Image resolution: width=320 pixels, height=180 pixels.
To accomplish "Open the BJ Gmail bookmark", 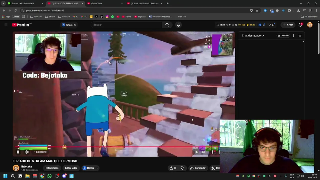I will pyautogui.click(x=75, y=17).
